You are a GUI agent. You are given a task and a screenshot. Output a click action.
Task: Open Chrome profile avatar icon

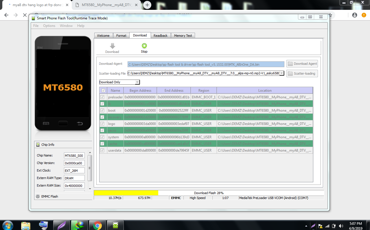355,15
